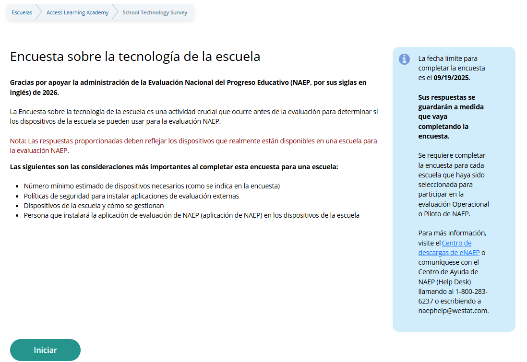Go to the Escuelas breadcrumb
The height and width of the screenshot is (362, 527).
22,12
